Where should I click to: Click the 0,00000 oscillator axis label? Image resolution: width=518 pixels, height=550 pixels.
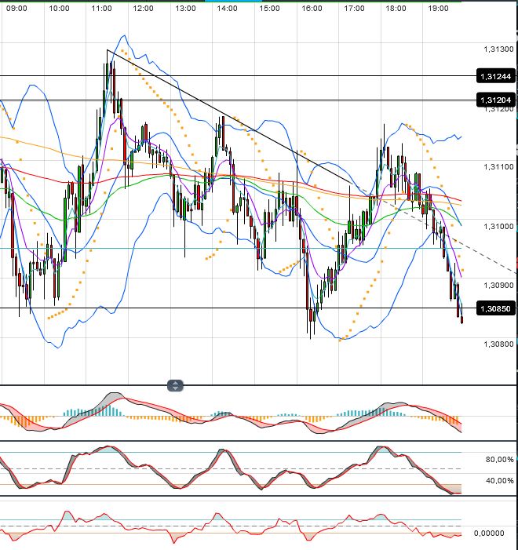(x=489, y=534)
